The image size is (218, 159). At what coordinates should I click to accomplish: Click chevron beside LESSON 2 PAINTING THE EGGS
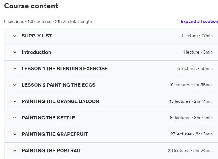point(15,85)
